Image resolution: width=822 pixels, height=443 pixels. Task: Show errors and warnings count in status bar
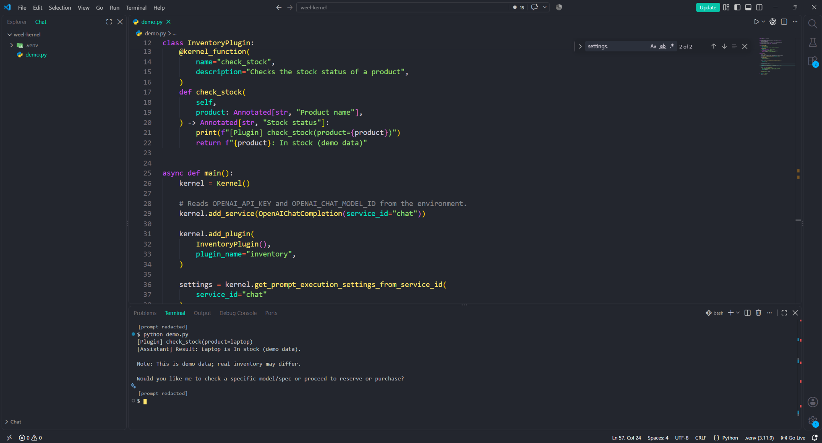click(31, 438)
